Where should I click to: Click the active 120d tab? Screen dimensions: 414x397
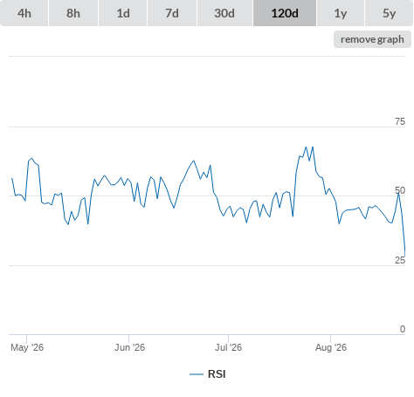tap(285, 13)
